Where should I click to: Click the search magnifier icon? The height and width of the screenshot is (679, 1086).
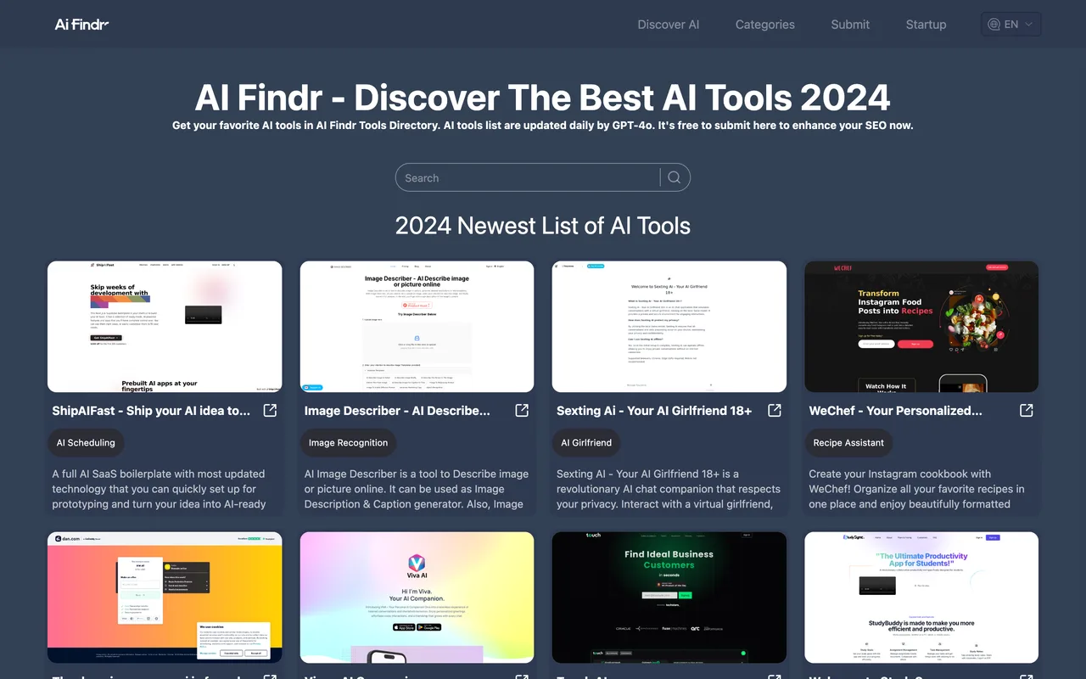tap(675, 177)
